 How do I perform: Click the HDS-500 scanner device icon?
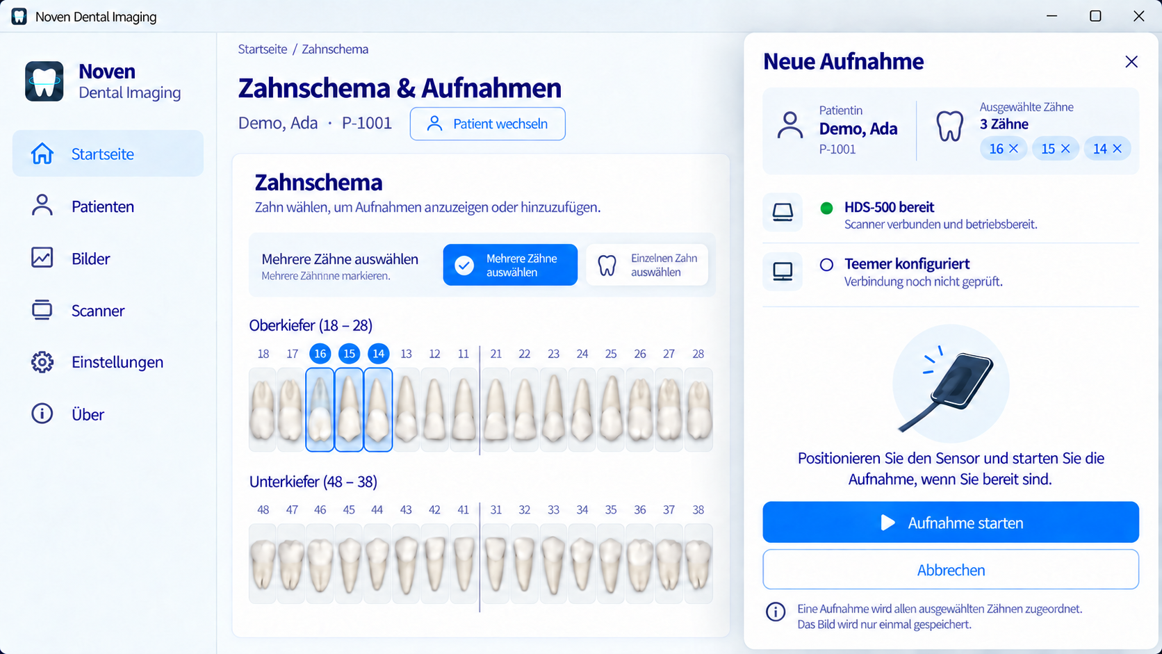[783, 212]
